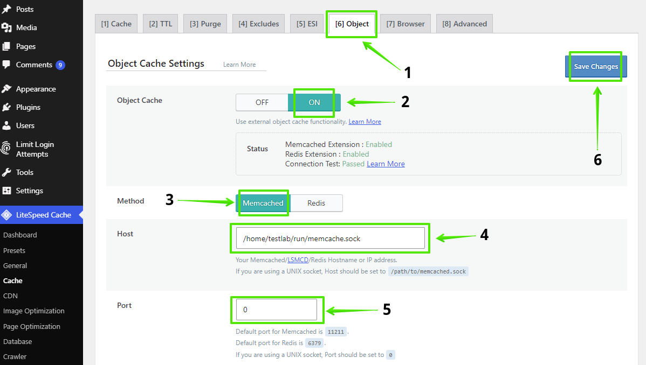Click the Pages icon in sidebar

tap(6, 46)
